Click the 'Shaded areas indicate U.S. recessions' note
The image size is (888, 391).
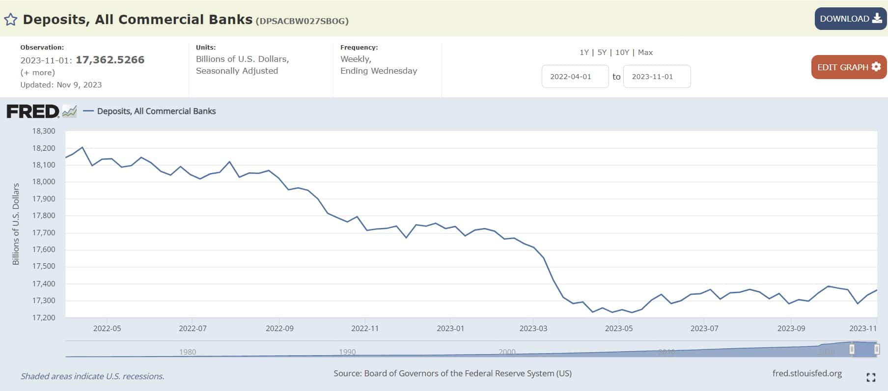pyautogui.click(x=92, y=376)
